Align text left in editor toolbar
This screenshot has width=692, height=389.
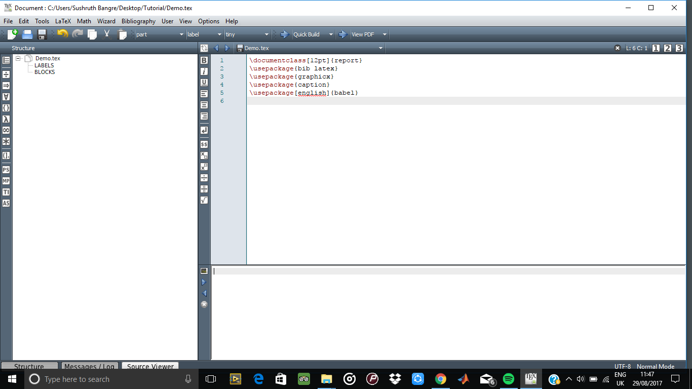204,94
